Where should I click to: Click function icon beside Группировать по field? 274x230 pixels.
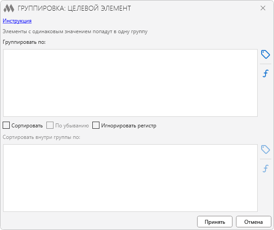266,73
